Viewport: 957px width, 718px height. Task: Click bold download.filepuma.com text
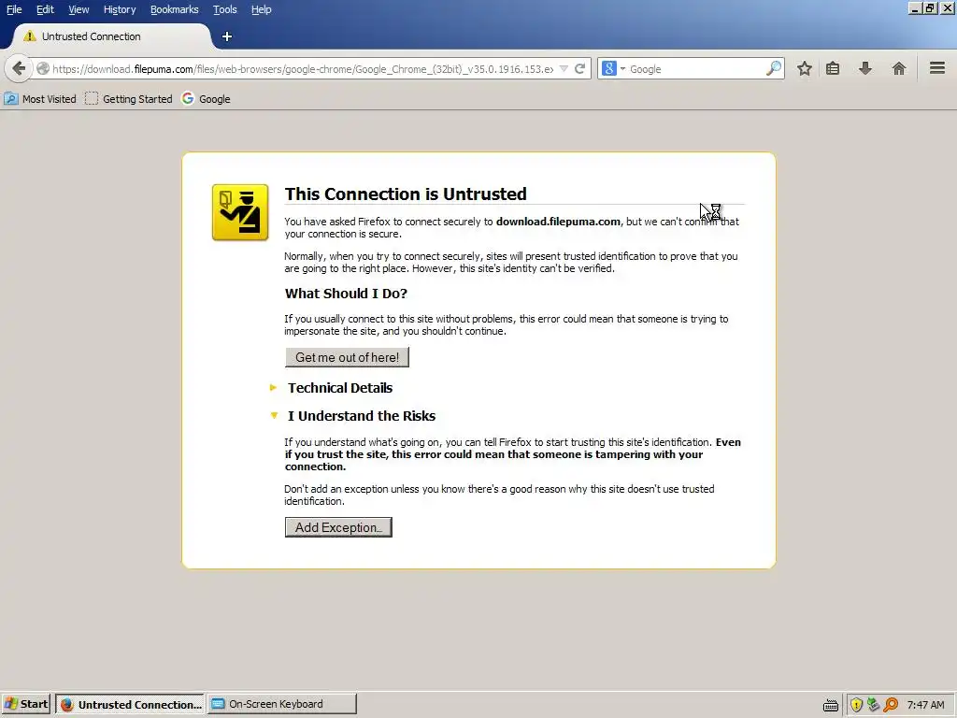pyautogui.click(x=559, y=222)
